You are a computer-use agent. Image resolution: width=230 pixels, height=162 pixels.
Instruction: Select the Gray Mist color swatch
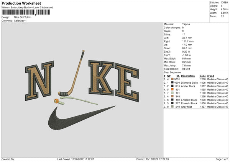pos(172,107)
